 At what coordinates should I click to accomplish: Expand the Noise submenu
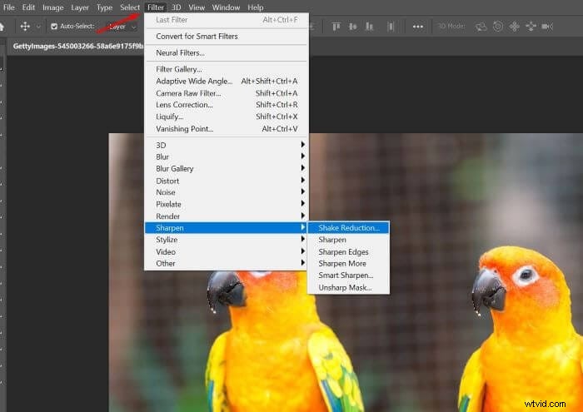coord(226,192)
